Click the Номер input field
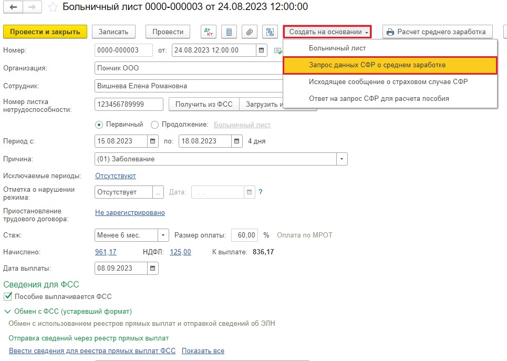This screenshot has height=361, width=507. coord(123,50)
